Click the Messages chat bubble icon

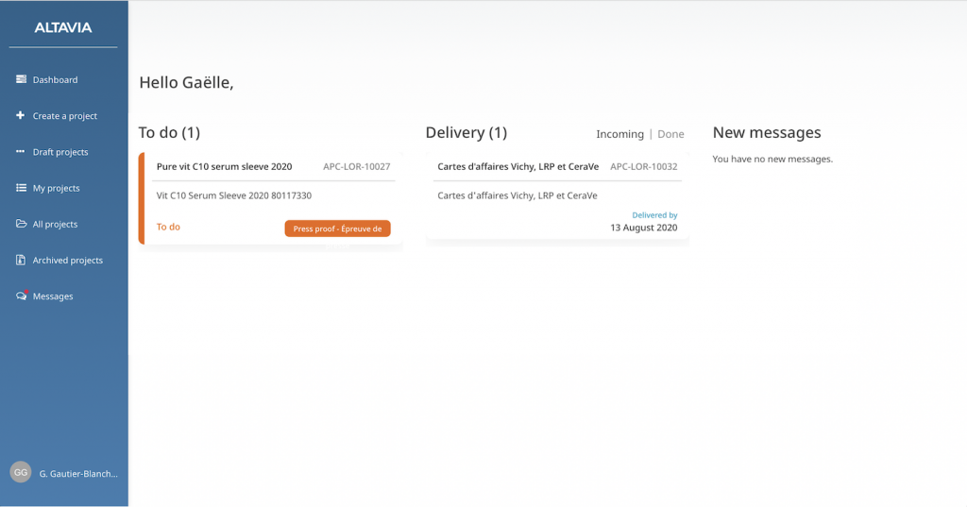(21, 296)
